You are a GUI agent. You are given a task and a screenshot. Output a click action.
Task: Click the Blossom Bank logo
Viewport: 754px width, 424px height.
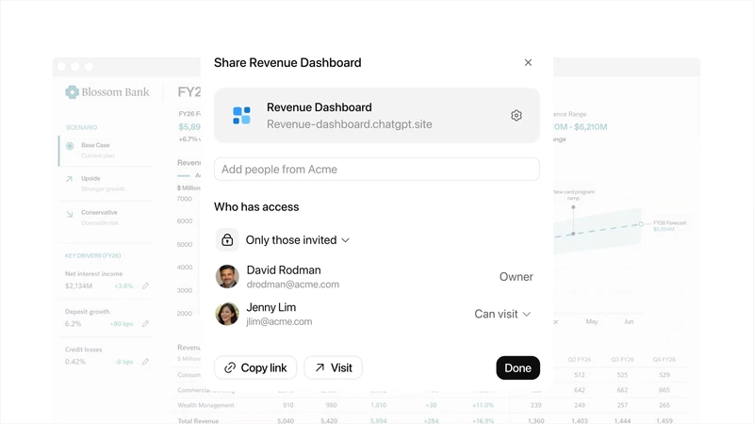pos(107,91)
